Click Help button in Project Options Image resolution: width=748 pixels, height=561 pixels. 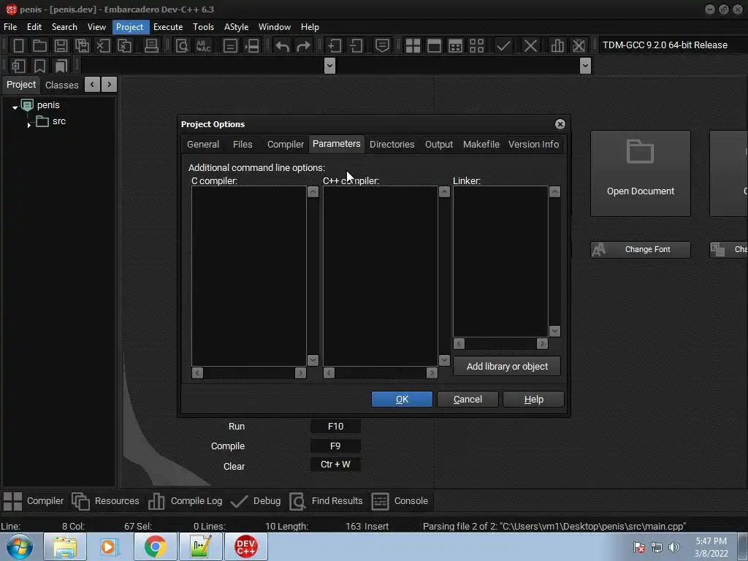tap(533, 400)
